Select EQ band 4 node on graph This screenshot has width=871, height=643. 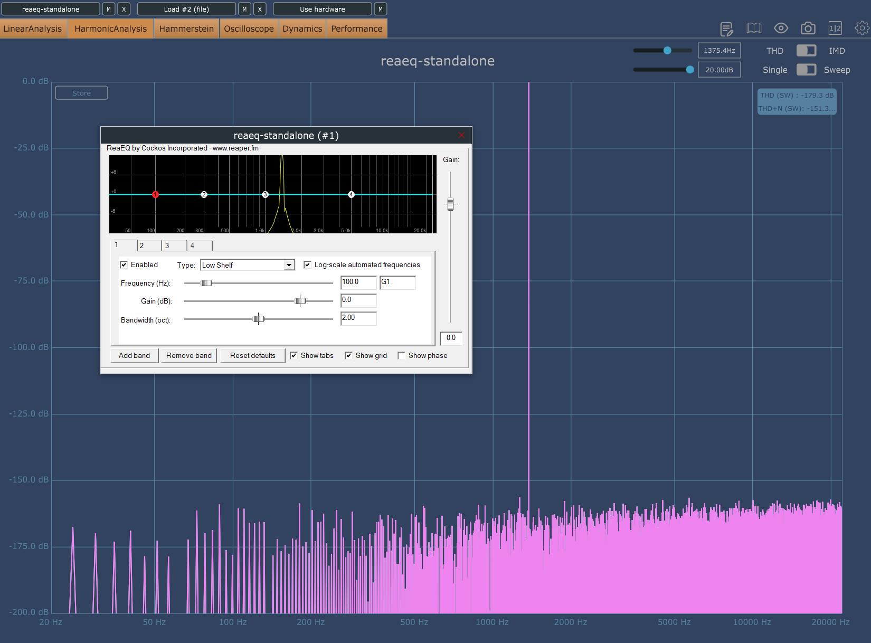click(x=351, y=195)
